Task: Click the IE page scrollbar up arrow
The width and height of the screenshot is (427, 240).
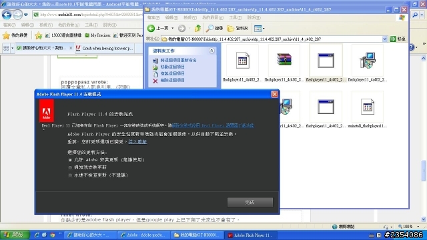Action: pos(424,58)
